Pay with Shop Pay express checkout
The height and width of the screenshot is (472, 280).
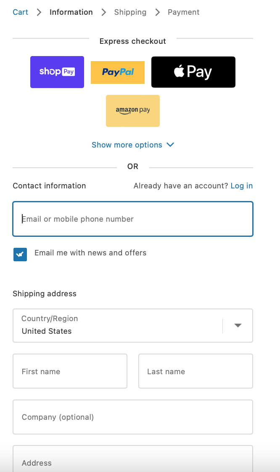57,72
